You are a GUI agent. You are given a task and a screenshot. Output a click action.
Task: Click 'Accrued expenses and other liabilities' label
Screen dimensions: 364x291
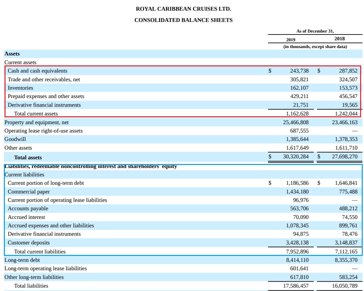(x=51, y=226)
